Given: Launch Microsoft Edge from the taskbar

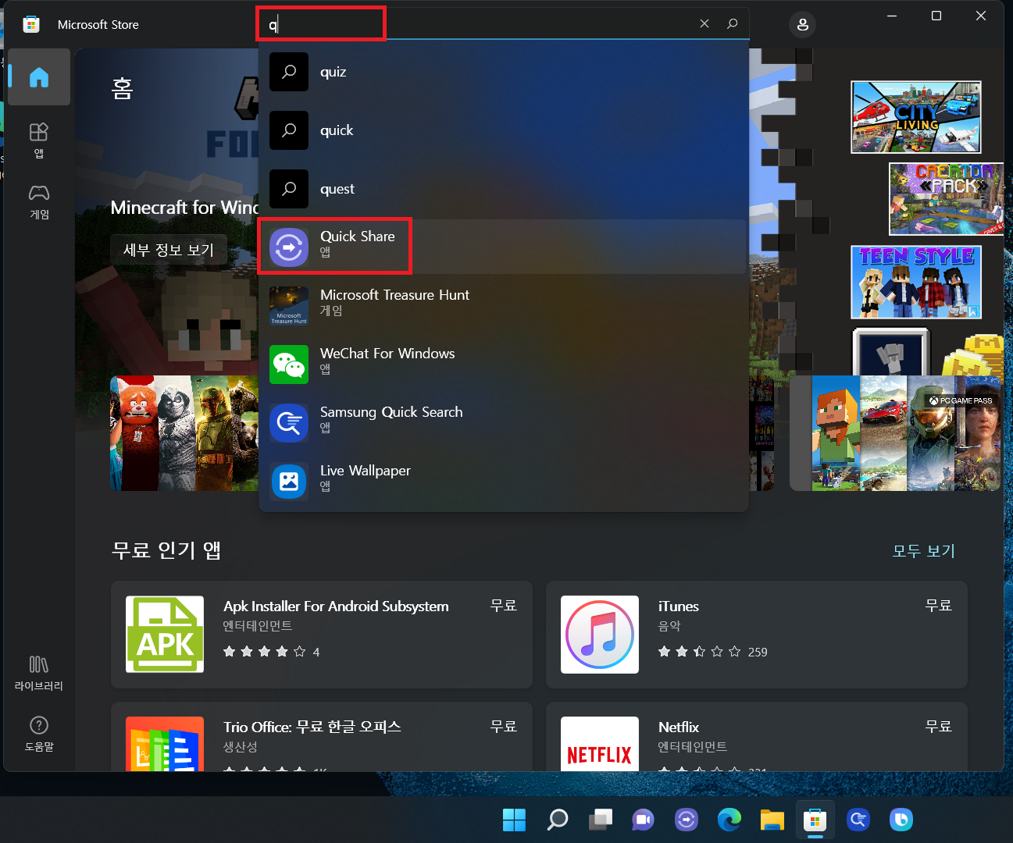Looking at the screenshot, I should pyautogui.click(x=729, y=820).
